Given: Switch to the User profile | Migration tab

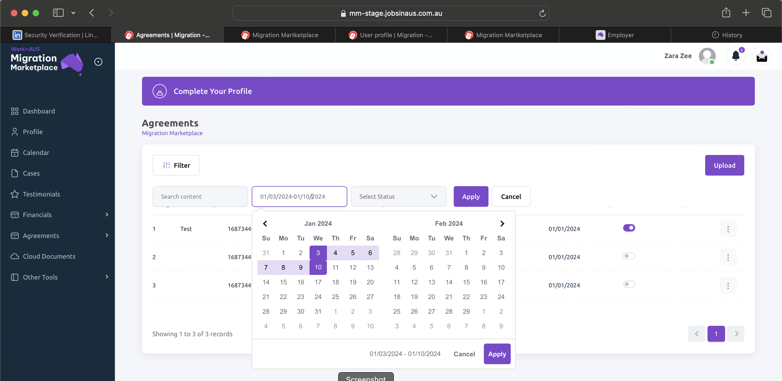Looking at the screenshot, I should [391, 35].
